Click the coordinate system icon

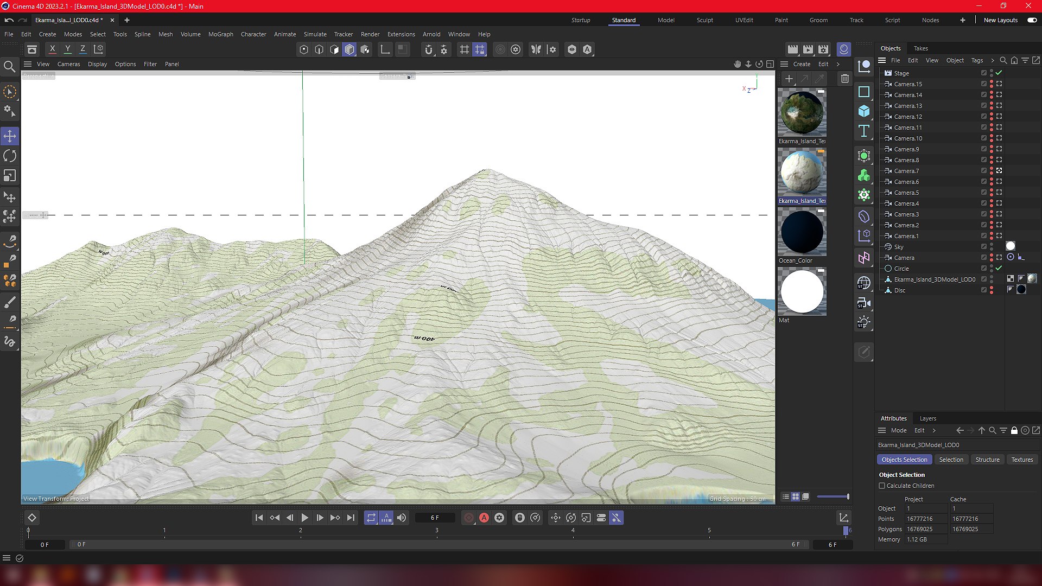click(x=99, y=49)
